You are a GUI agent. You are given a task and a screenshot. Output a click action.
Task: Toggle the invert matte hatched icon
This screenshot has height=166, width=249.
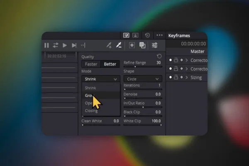[142, 45]
